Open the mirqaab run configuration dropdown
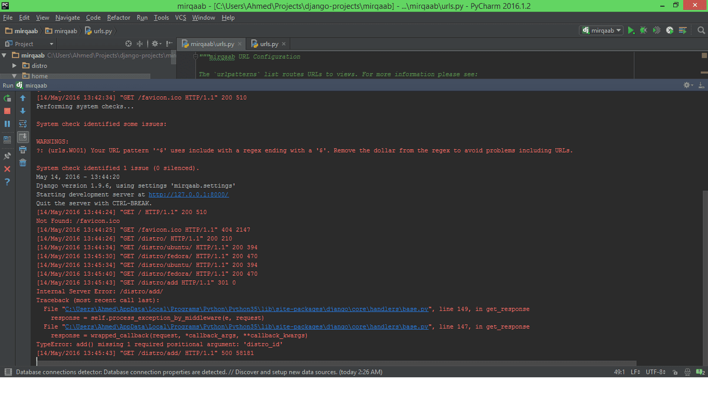708x398 pixels. [x=600, y=30]
